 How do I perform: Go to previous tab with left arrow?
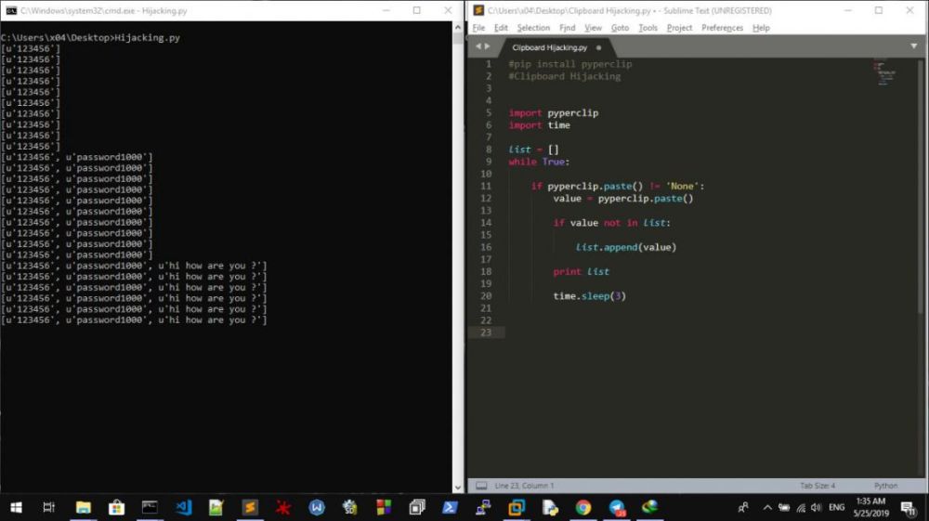click(478, 46)
